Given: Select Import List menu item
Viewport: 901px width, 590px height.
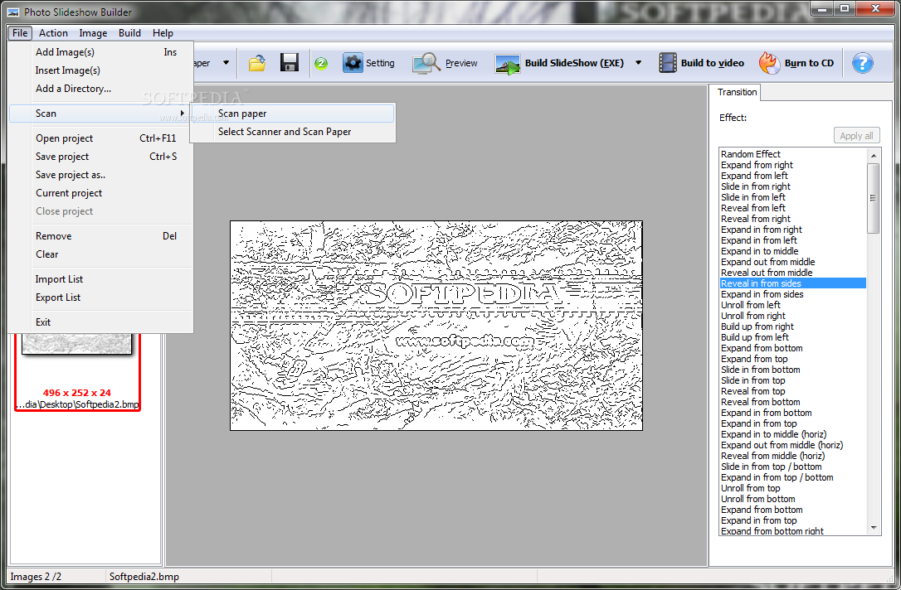Looking at the screenshot, I should [x=101, y=279].
